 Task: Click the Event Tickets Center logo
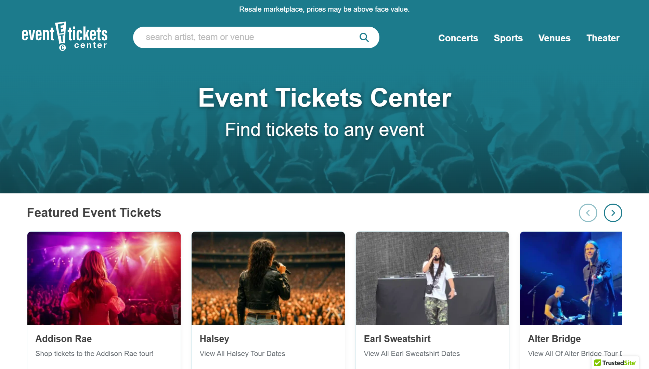coord(64,37)
